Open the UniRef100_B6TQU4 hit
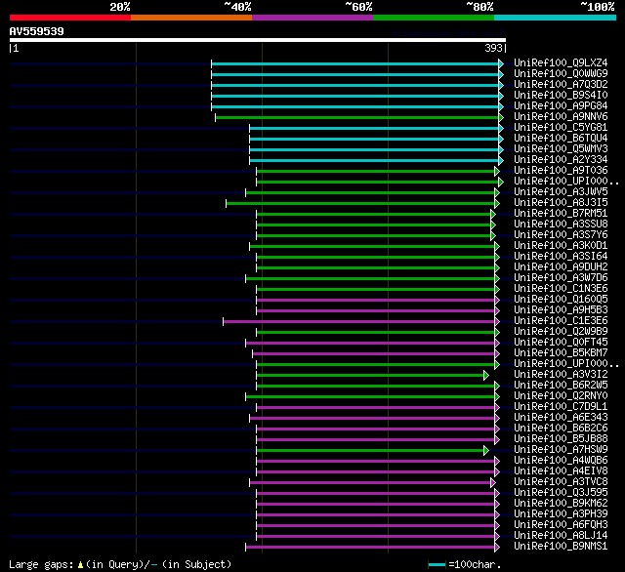This screenshot has height=572, width=625. (x=561, y=139)
